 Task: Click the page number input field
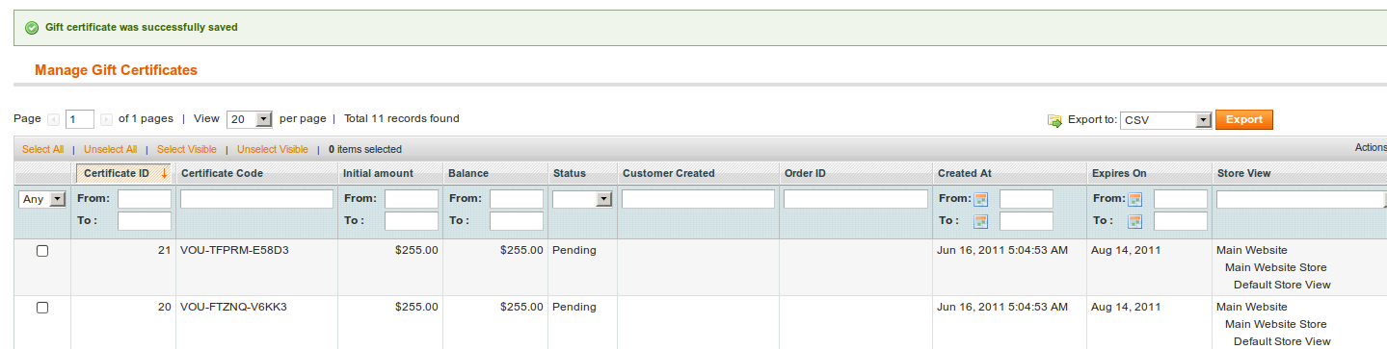click(80, 119)
